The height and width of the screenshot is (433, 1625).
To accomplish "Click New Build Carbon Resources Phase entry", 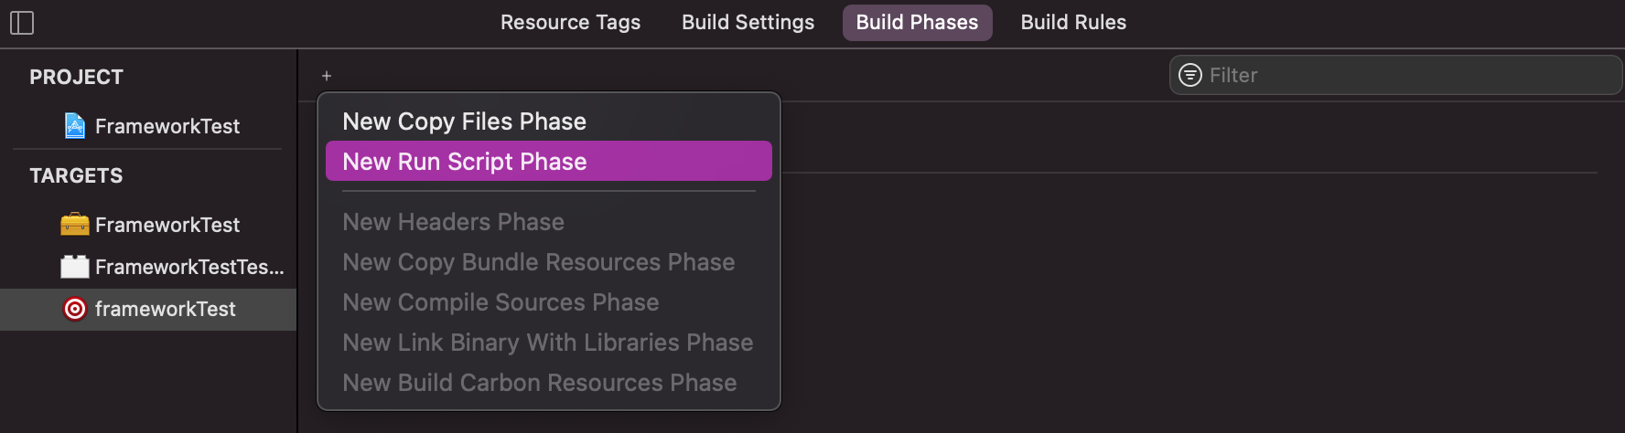I will (x=539, y=383).
